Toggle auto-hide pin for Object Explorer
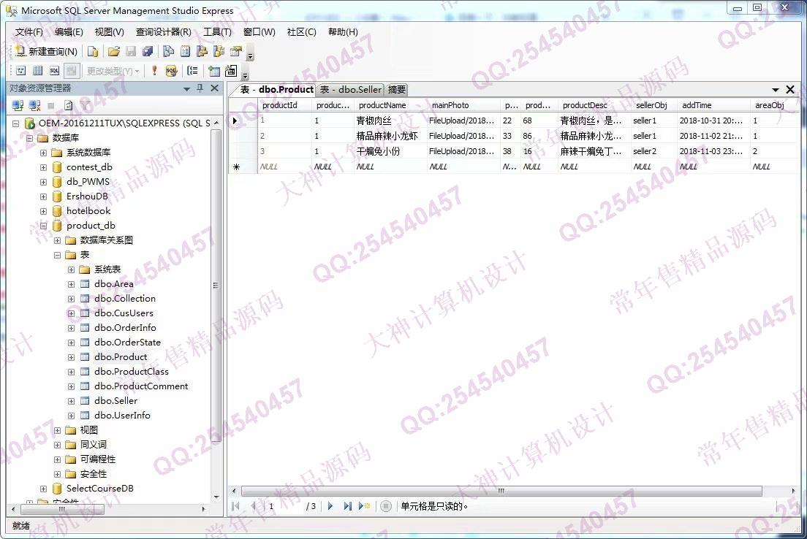 point(200,88)
